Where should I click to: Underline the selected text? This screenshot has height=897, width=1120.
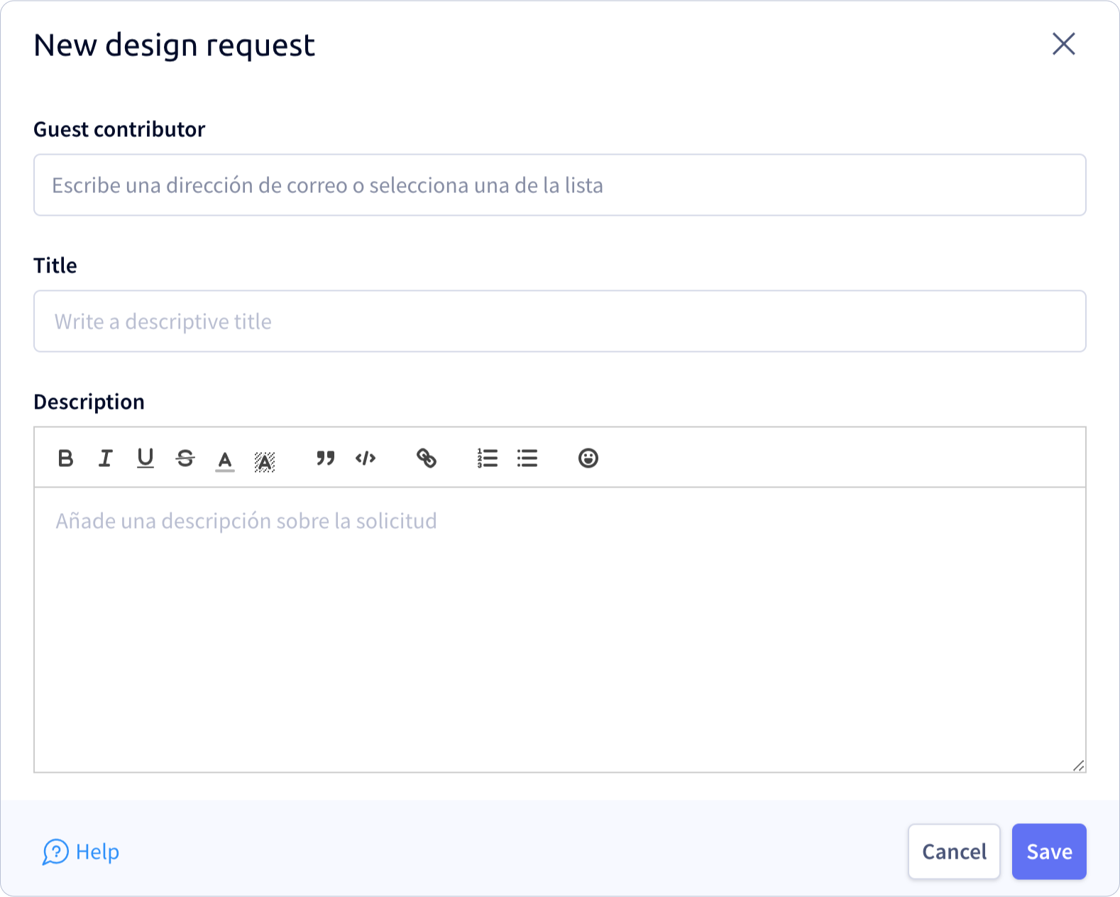point(146,458)
